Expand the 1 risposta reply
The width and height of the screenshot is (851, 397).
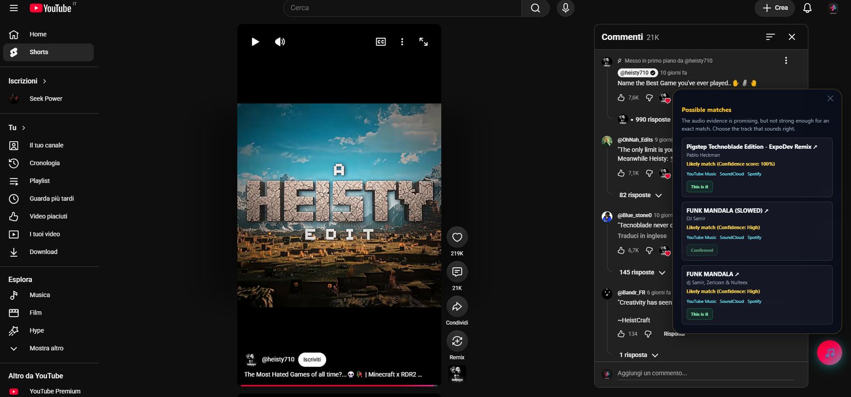[x=639, y=355]
